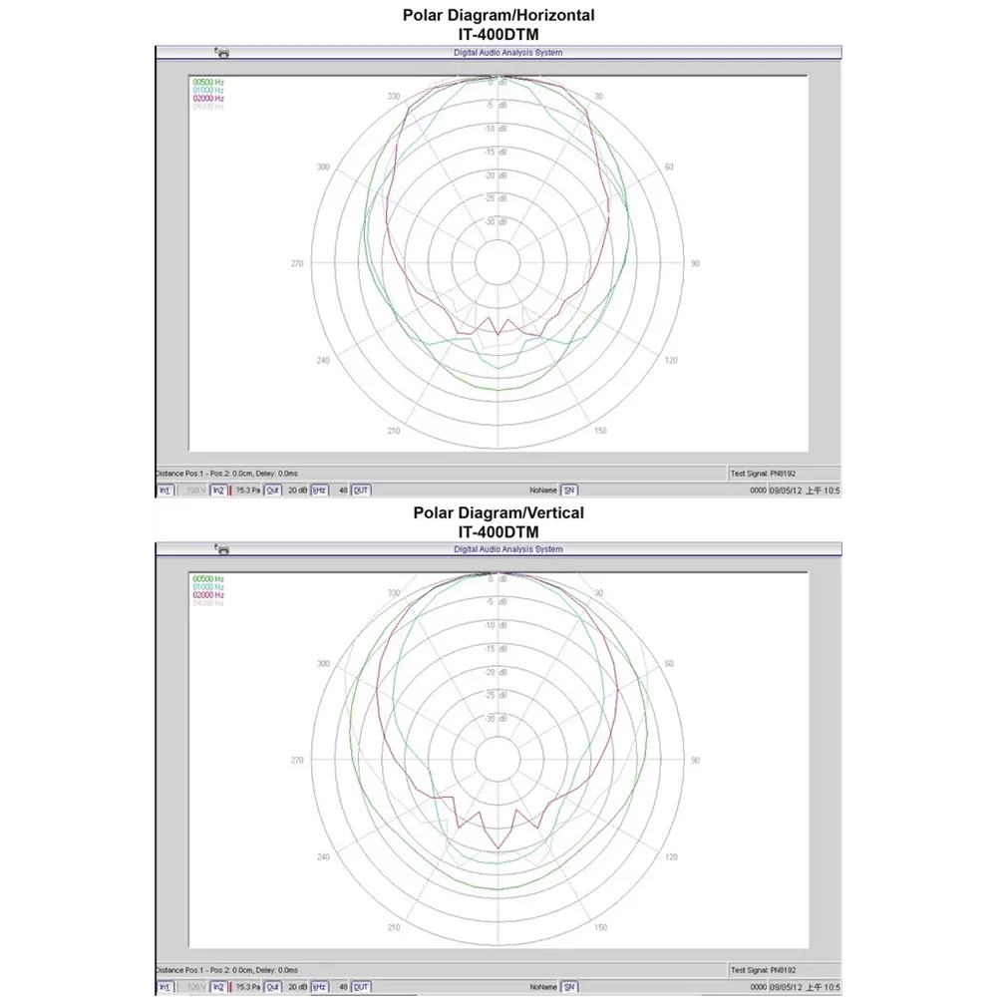
Task: Click the SN button in the upper status bar
Action: pyautogui.click(x=568, y=491)
